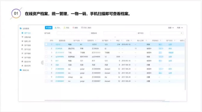
Task: Expand the 资产状态 combo box
Action: click(166, 33)
